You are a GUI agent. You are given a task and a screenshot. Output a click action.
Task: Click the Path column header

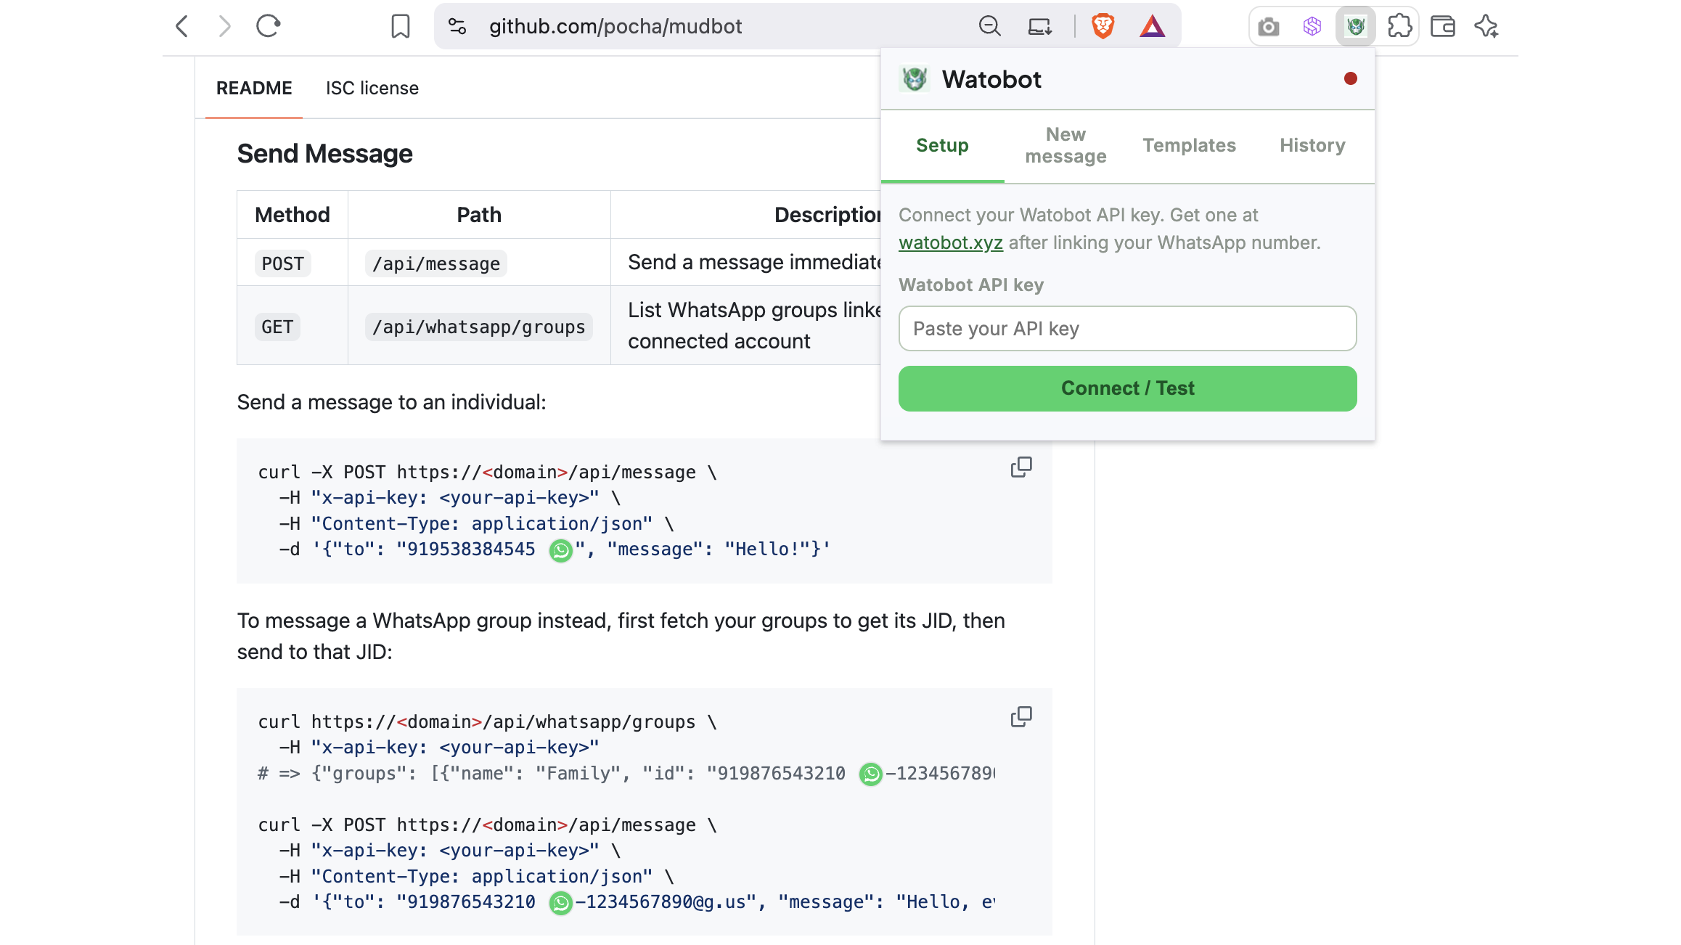pyautogui.click(x=479, y=215)
